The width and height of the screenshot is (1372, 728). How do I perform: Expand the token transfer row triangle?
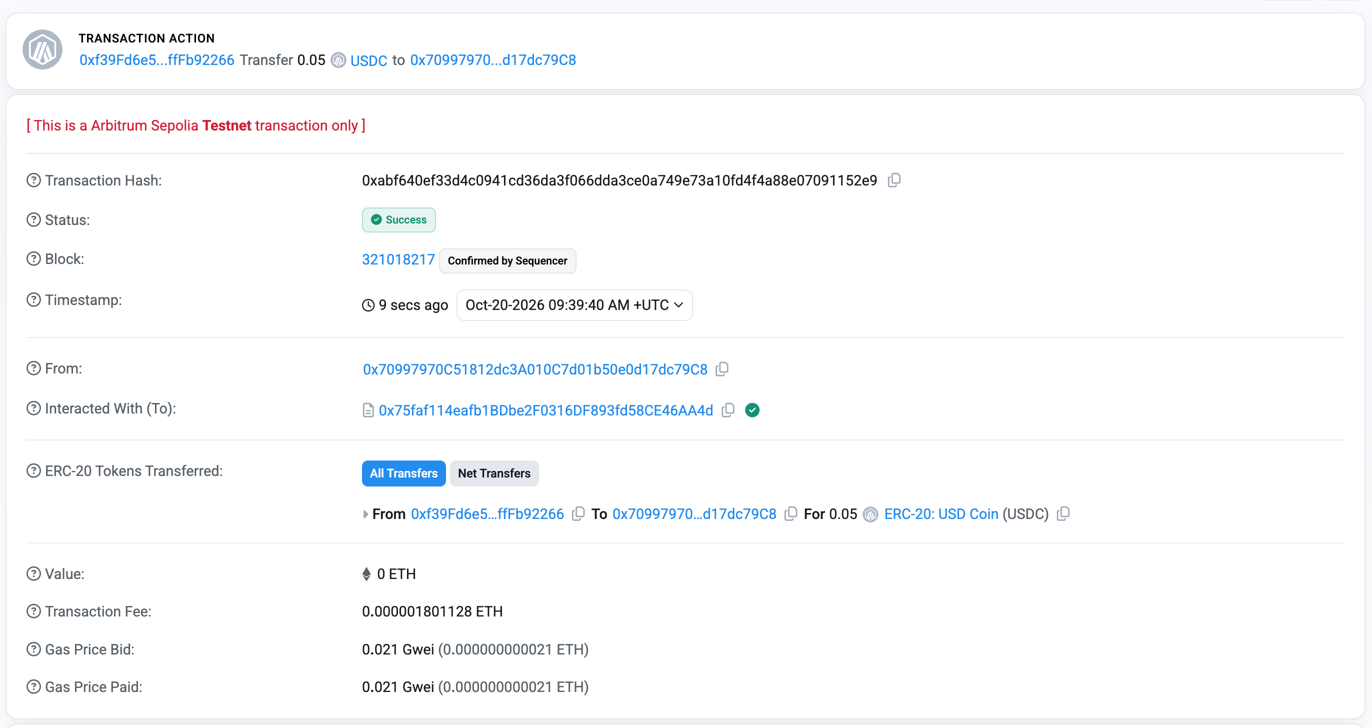(x=365, y=514)
